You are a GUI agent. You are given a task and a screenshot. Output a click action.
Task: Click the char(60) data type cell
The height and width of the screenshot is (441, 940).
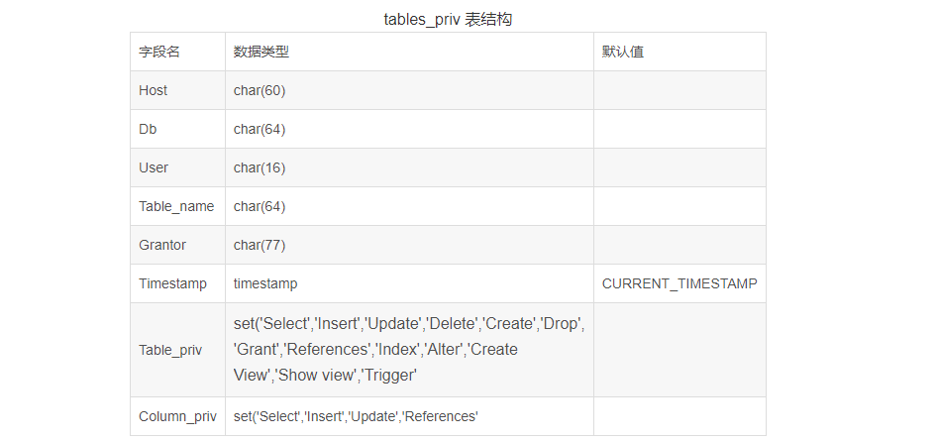pyautogui.click(x=260, y=90)
